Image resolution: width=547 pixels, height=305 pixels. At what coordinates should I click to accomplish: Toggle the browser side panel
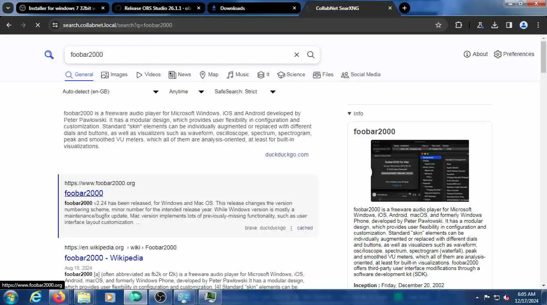[x=509, y=25]
